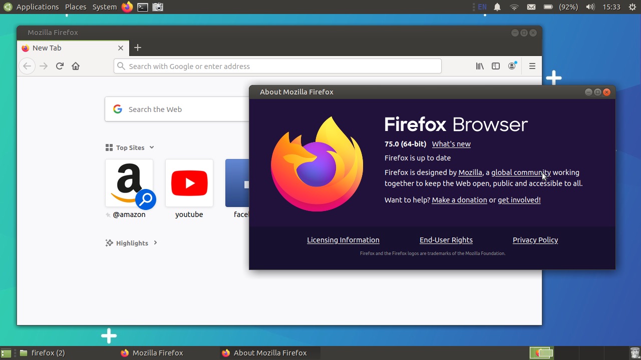
Task: Open the Privacy Policy link
Action: click(535, 240)
